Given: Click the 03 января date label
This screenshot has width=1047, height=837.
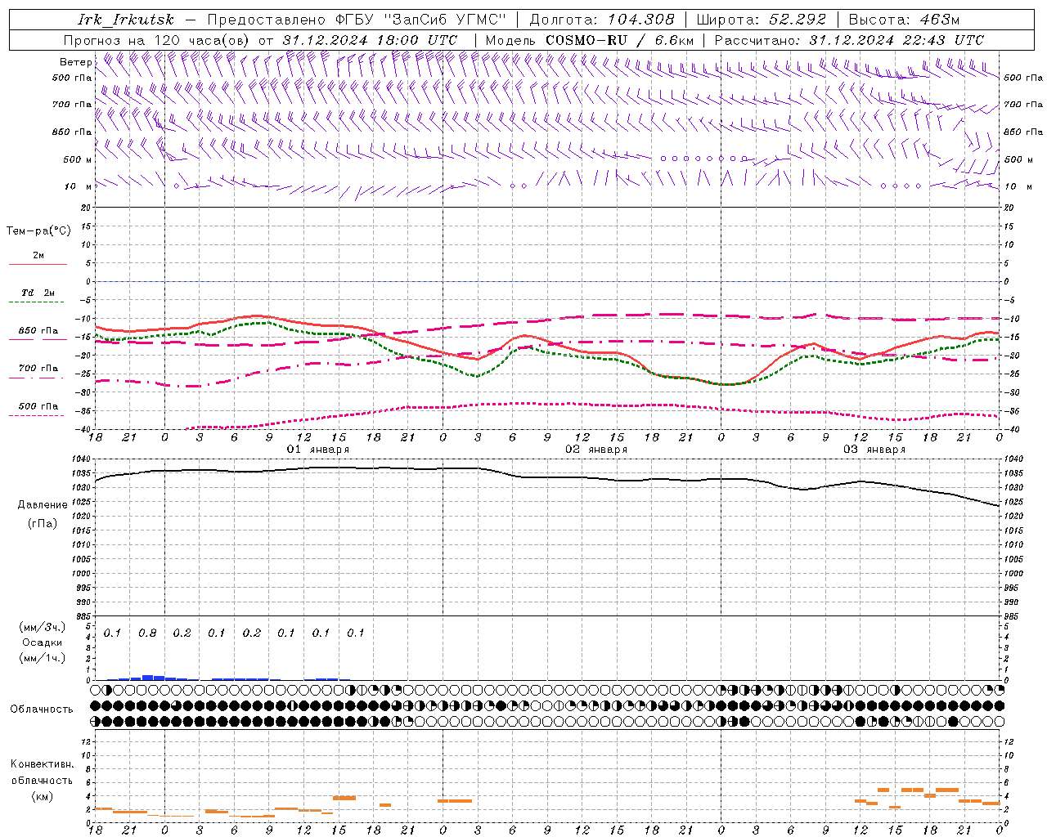Looking at the screenshot, I should [874, 450].
